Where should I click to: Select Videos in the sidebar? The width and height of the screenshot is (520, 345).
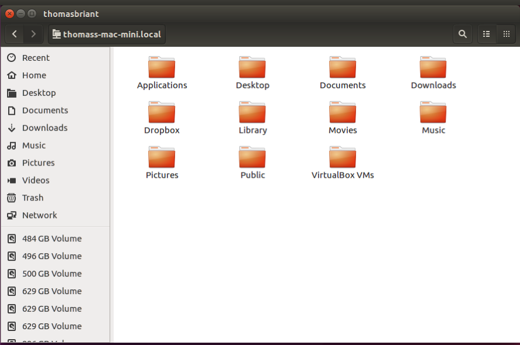coord(56,181)
